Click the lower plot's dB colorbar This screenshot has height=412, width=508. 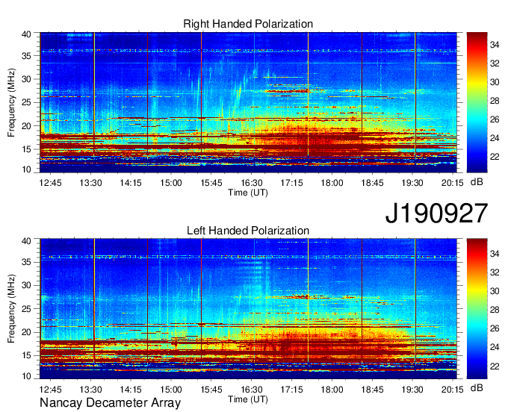(x=477, y=309)
